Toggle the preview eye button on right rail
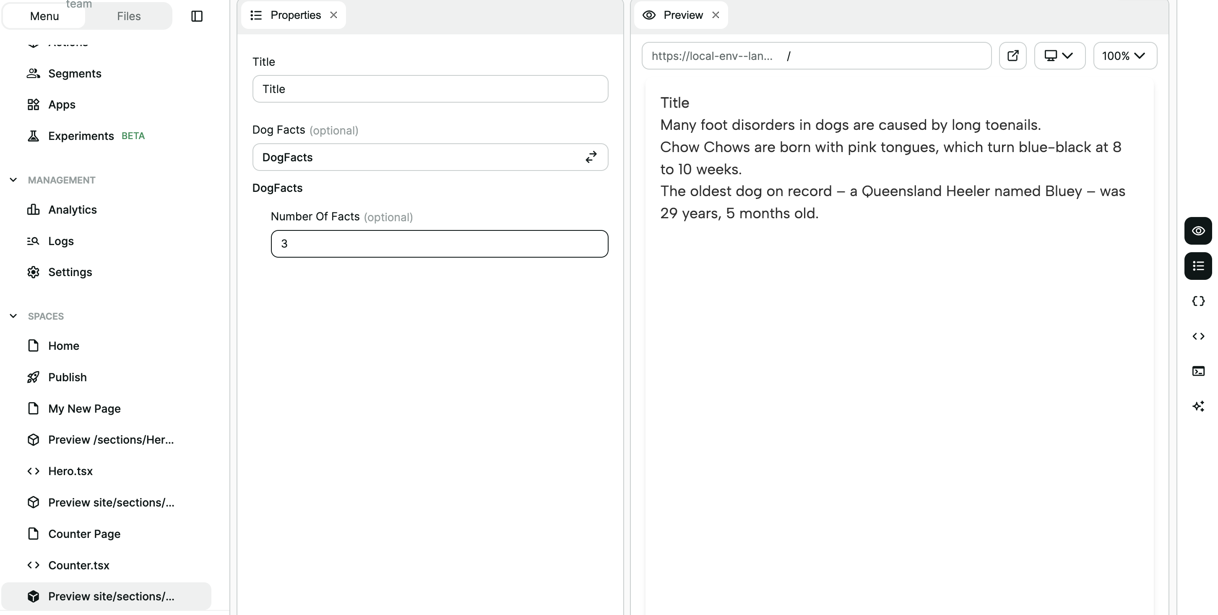Viewport: 1218px width, 615px height. 1198,231
